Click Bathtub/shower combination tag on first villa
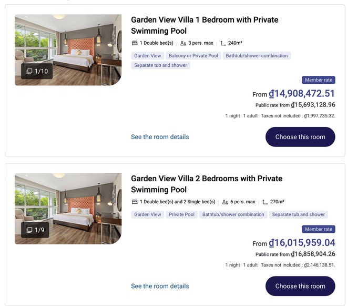The image size is (347, 306). coord(257,56)
